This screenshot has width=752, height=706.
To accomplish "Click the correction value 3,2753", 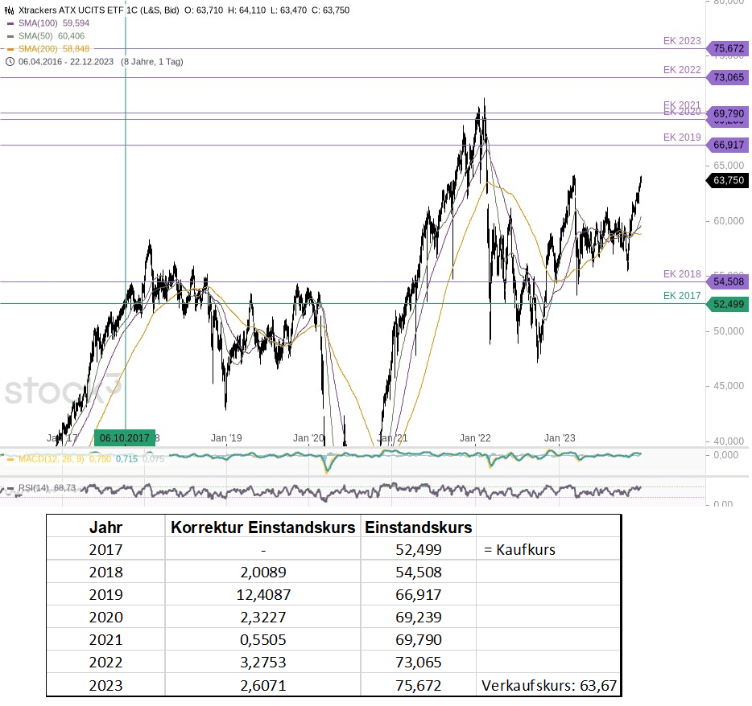I will pos(263,662).
